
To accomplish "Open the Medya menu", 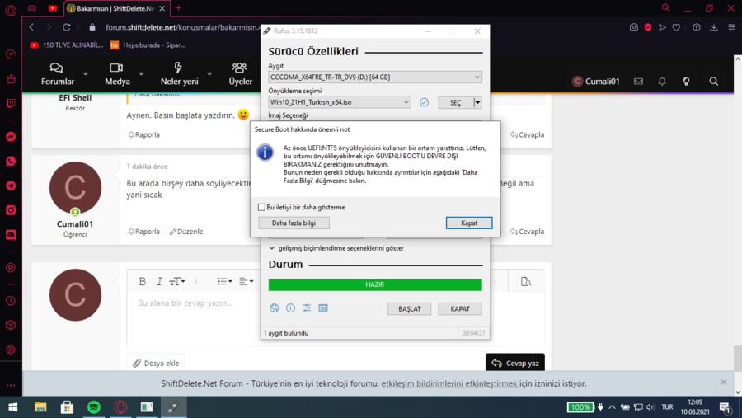I will click(117, 74).
